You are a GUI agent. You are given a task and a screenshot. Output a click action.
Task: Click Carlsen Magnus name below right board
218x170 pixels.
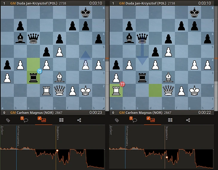click(x=144, y=113)
